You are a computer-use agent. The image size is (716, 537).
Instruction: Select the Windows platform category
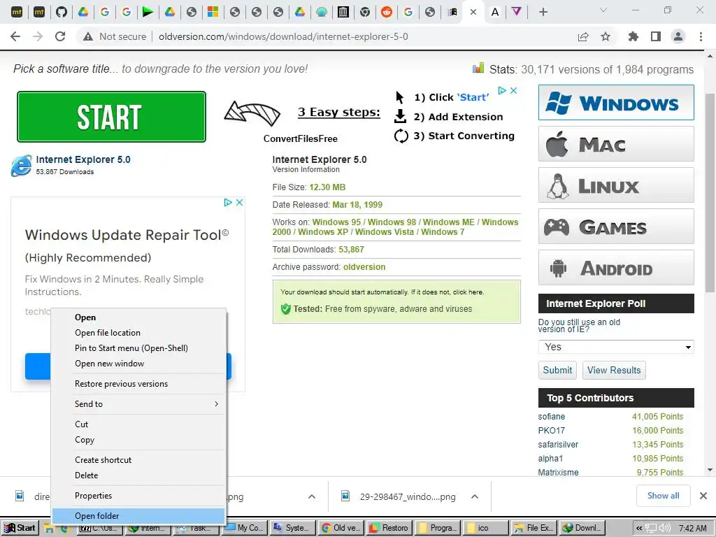click(616, 103)
